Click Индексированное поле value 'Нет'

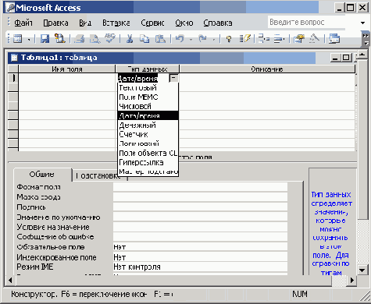(200, 257)
